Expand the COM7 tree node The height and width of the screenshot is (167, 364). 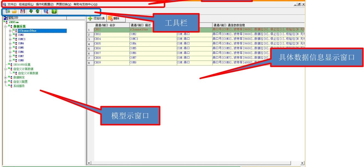tap(10, 56)
